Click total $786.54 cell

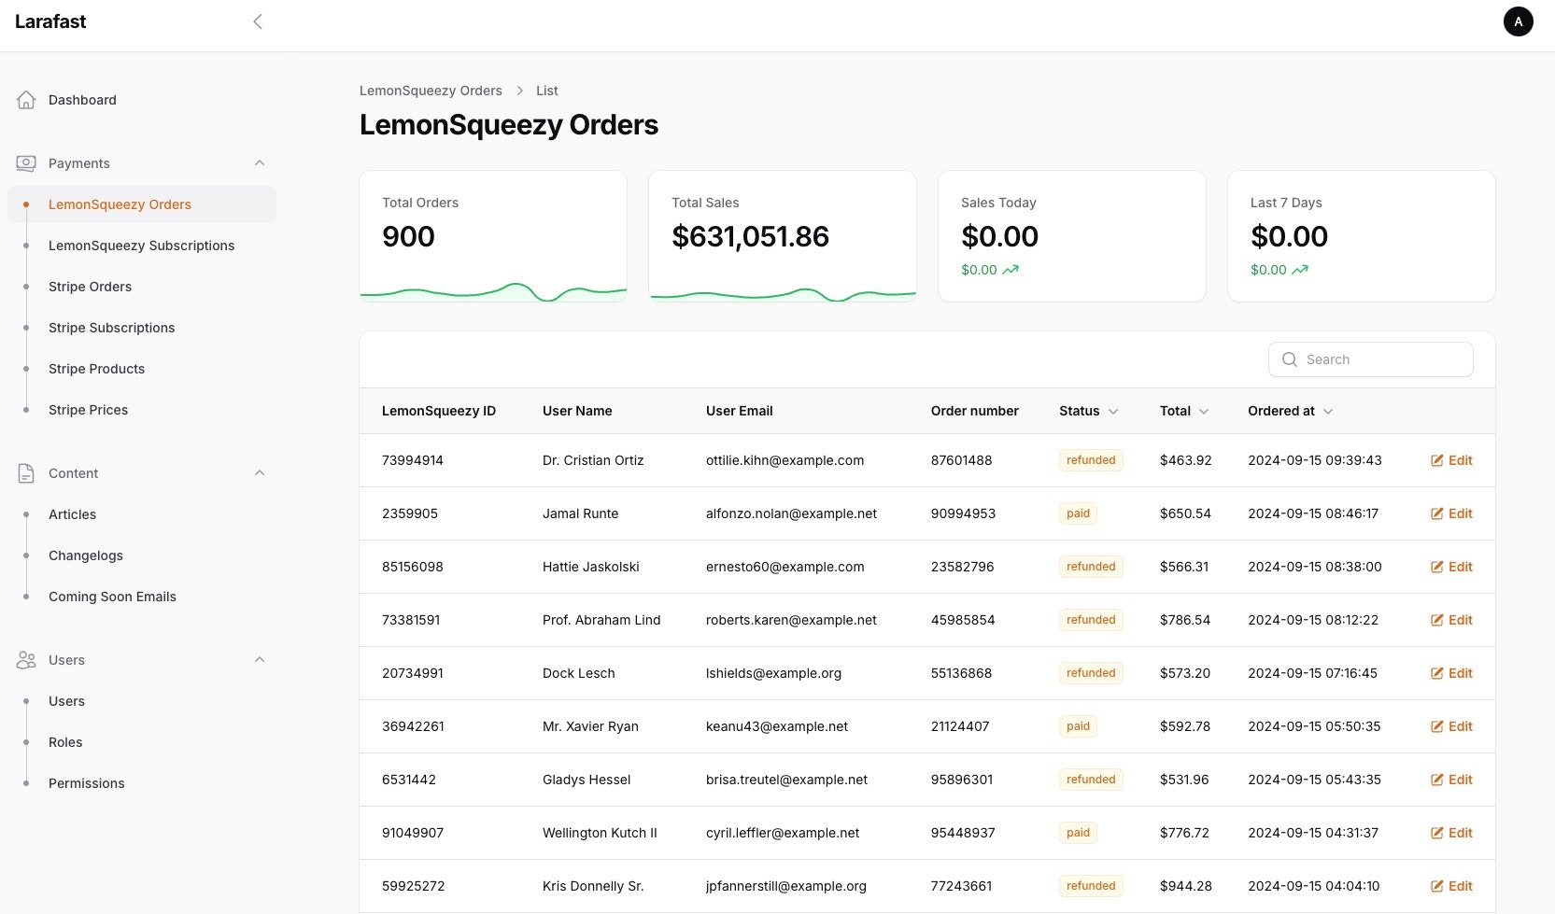pyautogui.click(x=1185, y=620)
